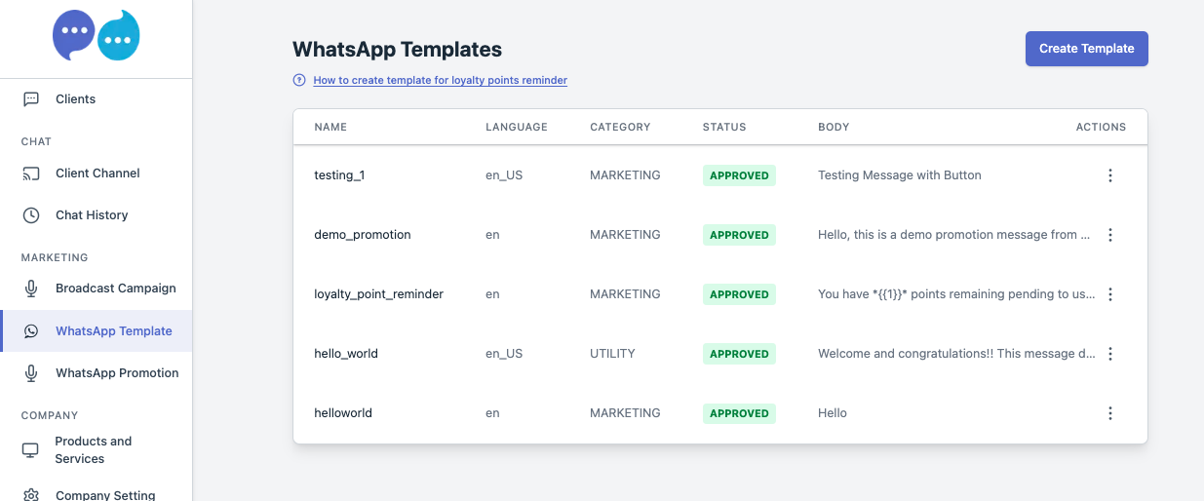Image resolution: width=1204 pixels, height=501 pixels.
Task: Click the loyalty_point_reminder template name
Action: (x=378, y=294)
